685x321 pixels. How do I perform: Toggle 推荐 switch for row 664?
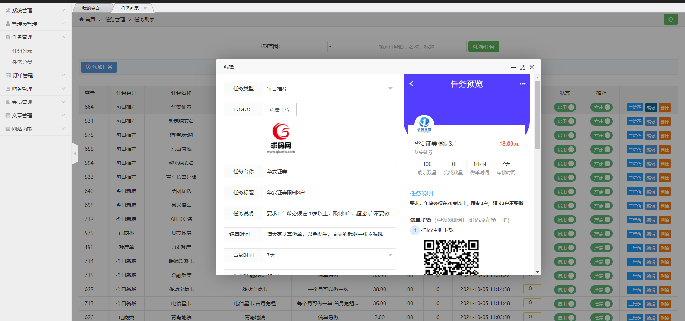click(x=601, y=107)
